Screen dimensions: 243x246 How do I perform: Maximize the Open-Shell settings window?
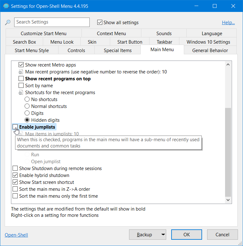(x=215, y=6)
